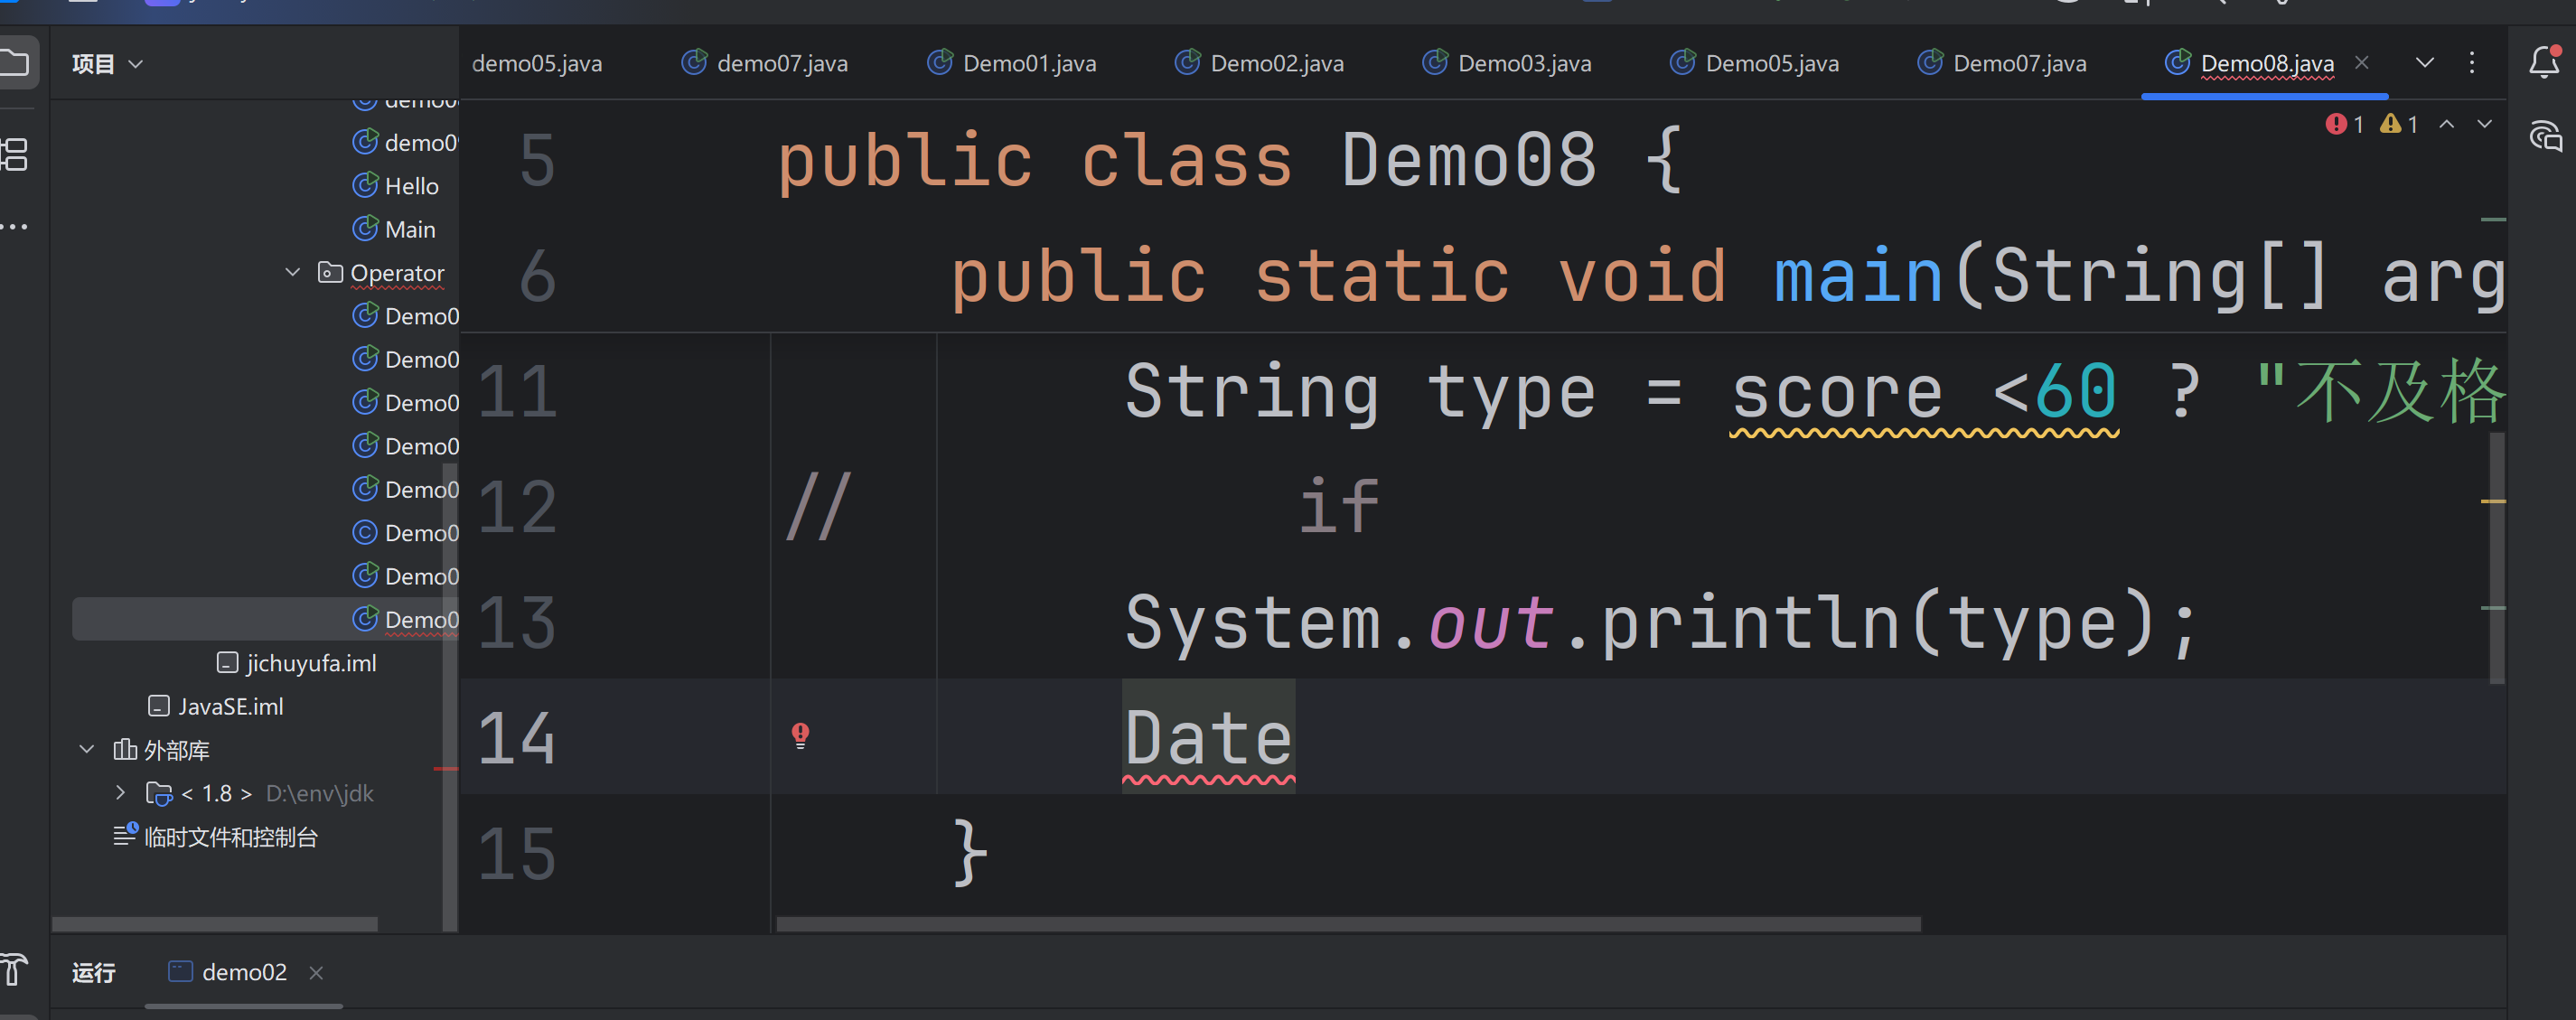Click the Project folder tool window icon
Image resolution: width=2576 pixels, height=1020 pixels.
(15, 63)
